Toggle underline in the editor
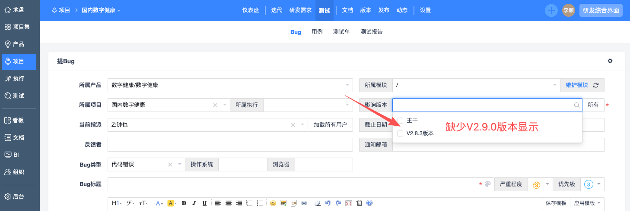Image resolution: width=630 pixels, height=211 pixels. pos(204,203)
